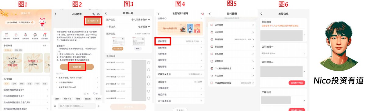Image resolution: width=366 pixels, height=111 pixels.
Task: Tap the mute speaker icon in 小招助理
Action: pyautogui.click(x=99, y=14)
